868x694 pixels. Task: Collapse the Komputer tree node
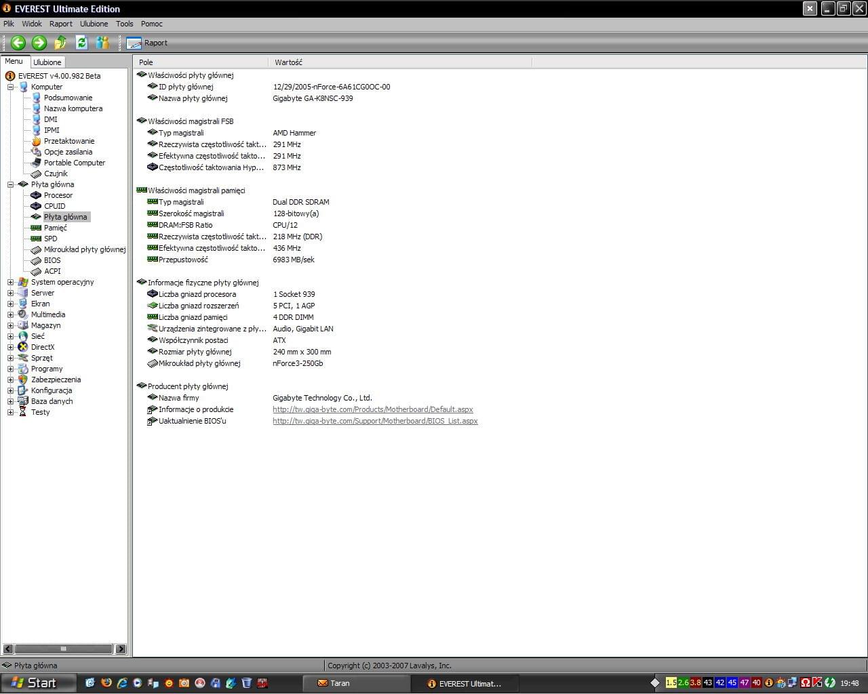(x=11, y=87)
